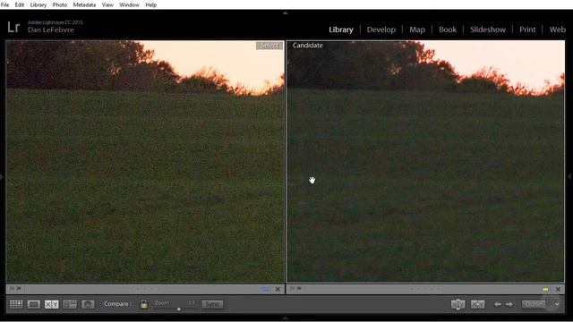
Task: Flag the Candidate photo as picked
Action: (293, 289)
